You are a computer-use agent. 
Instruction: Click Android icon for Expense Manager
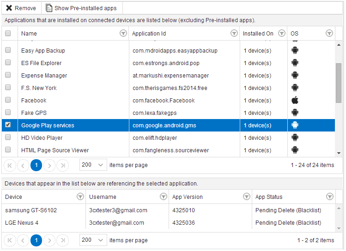pos(295,75)
